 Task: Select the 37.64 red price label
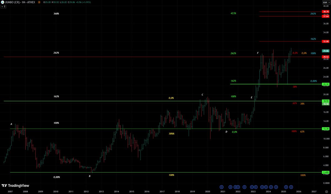pos(325,16)
